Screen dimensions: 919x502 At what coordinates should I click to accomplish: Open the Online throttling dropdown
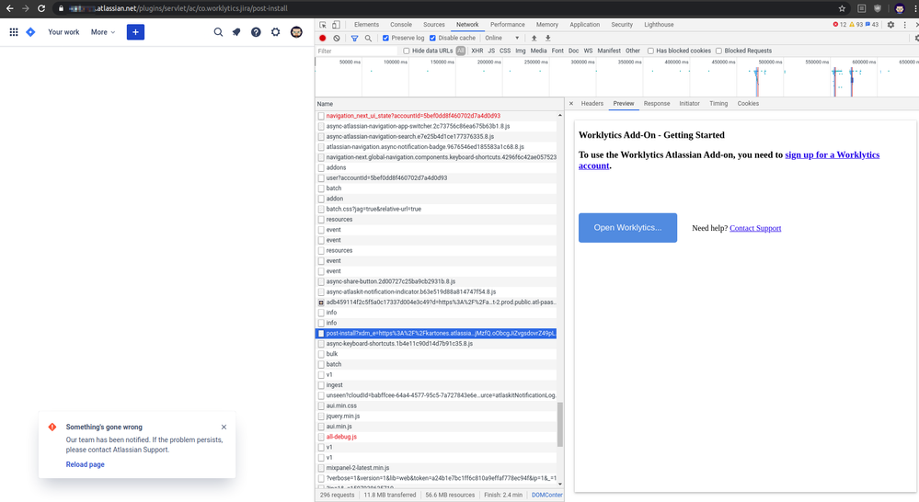[502, 38]
